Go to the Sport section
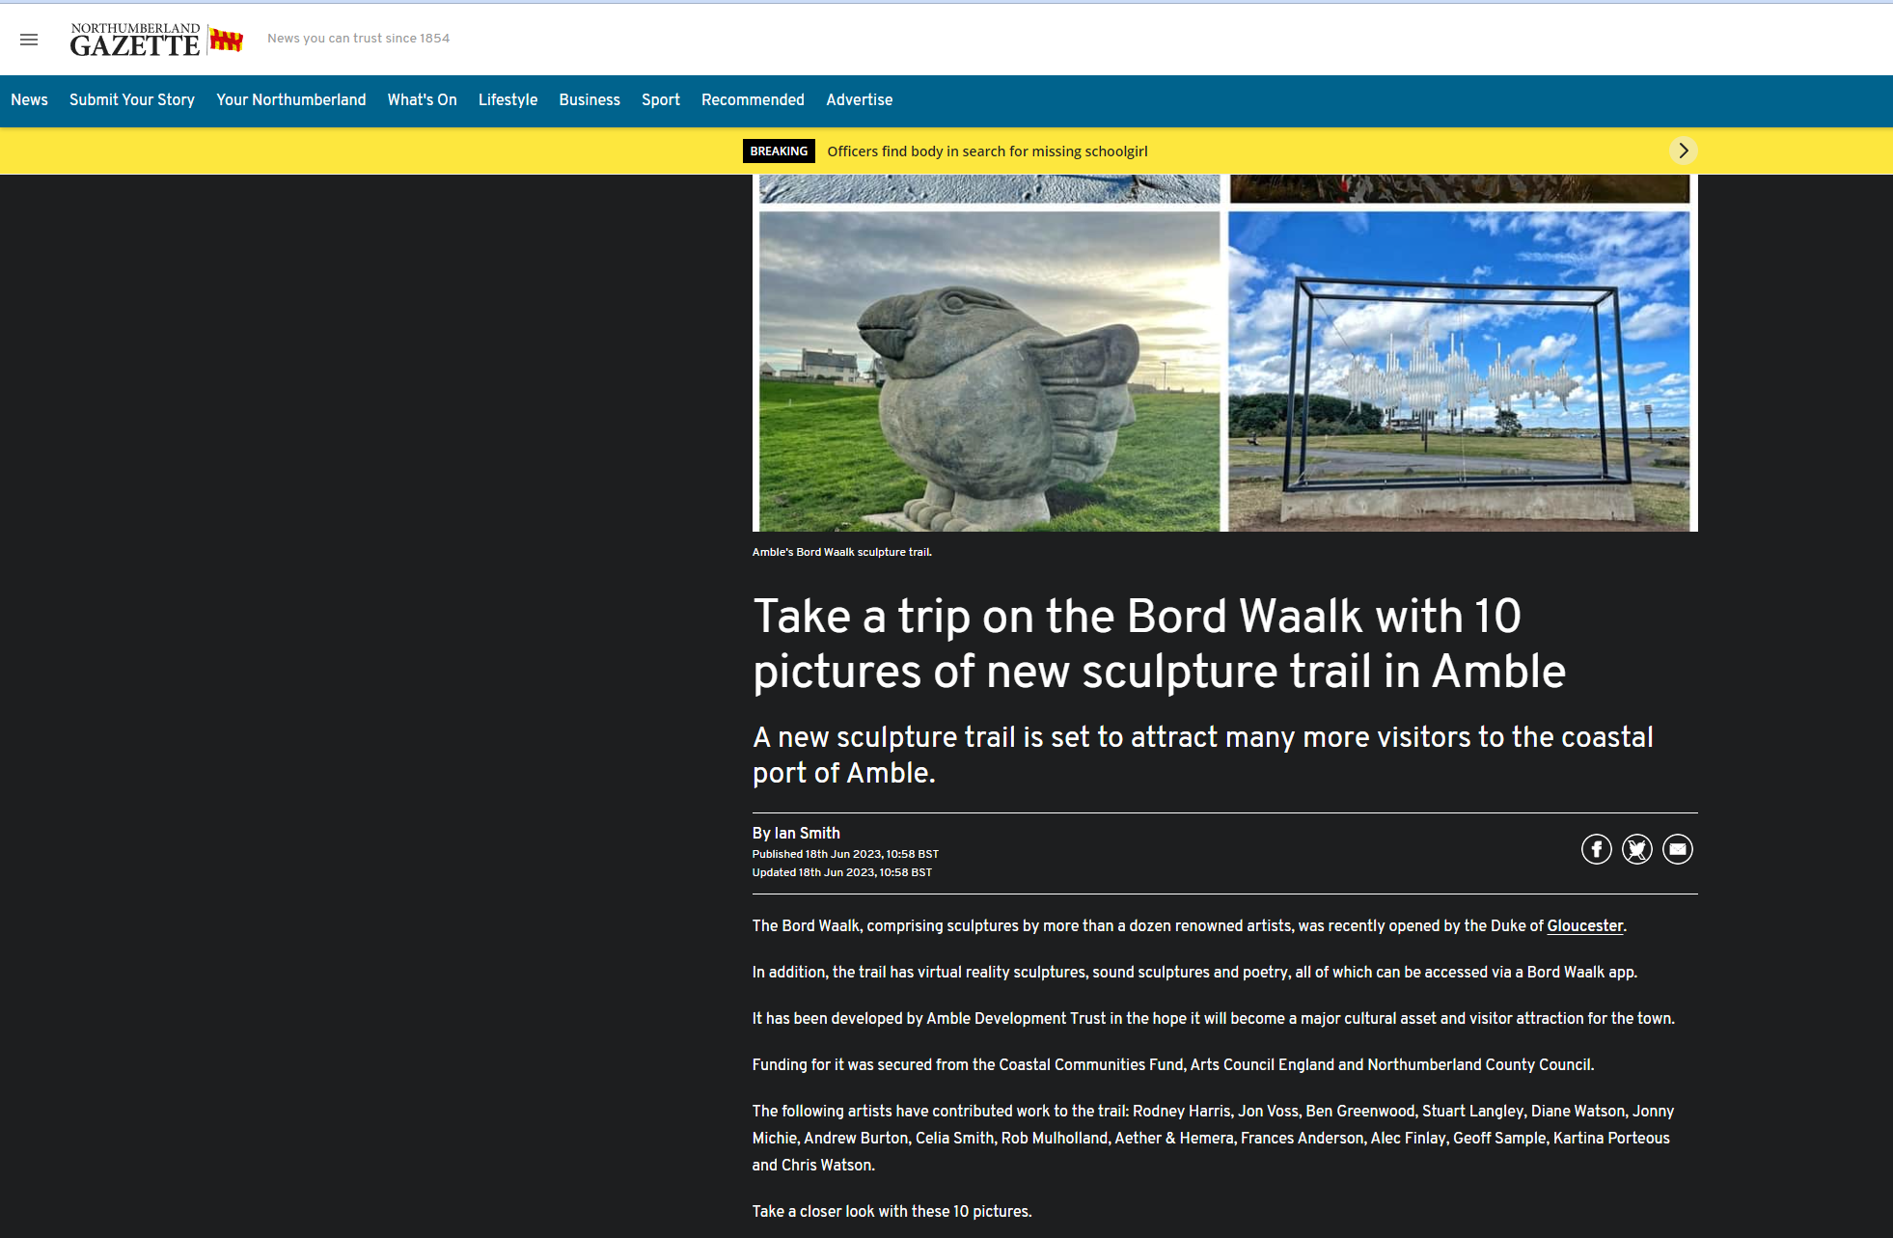This screenshot has height=1238, width=1893. (661, 99)
